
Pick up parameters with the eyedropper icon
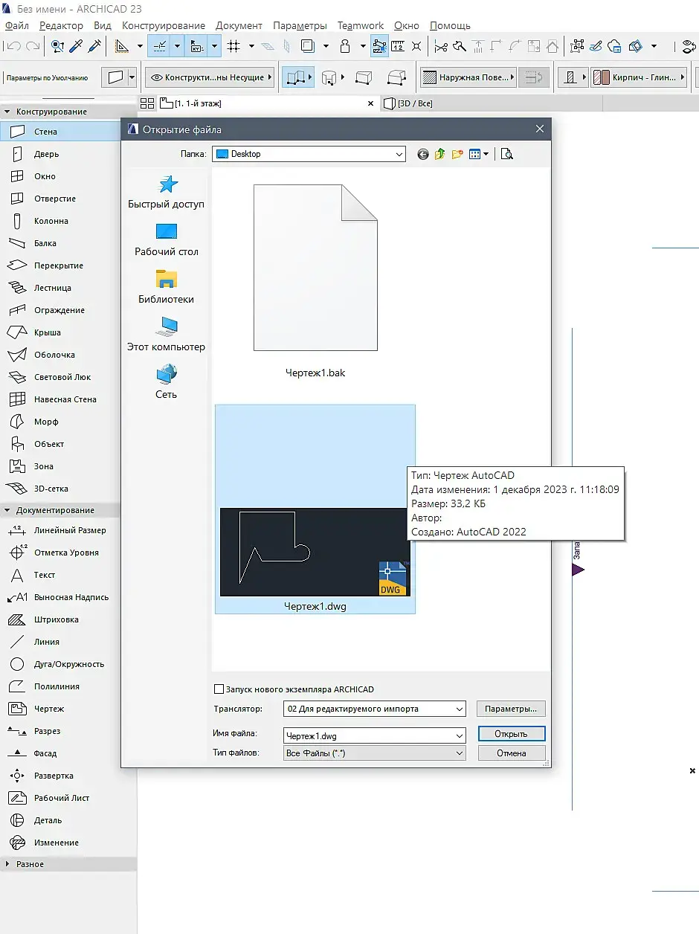click(x=75, y=46)
